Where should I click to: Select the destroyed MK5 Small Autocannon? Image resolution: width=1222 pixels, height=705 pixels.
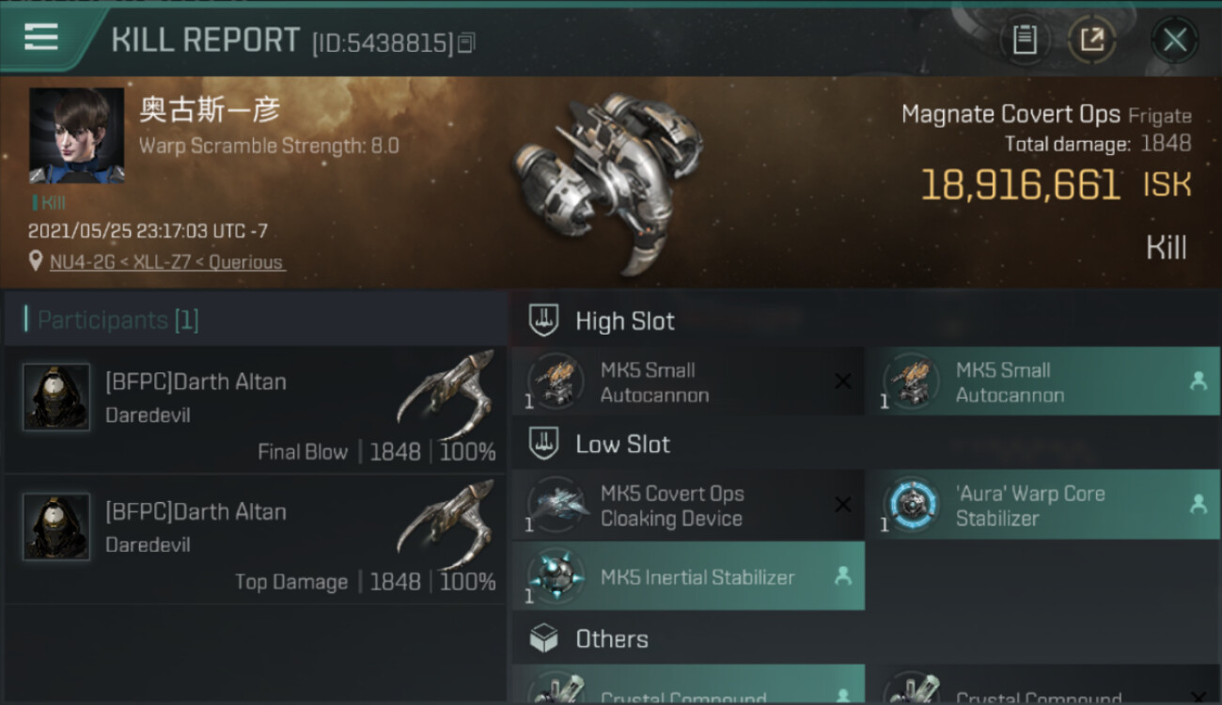click(x=687, y=382)
